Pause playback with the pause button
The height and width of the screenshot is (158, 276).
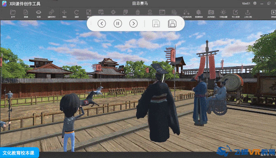point(118,23)
